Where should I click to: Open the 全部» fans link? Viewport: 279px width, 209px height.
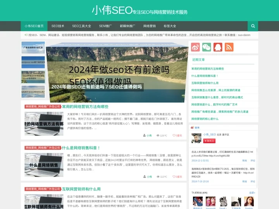252,193
